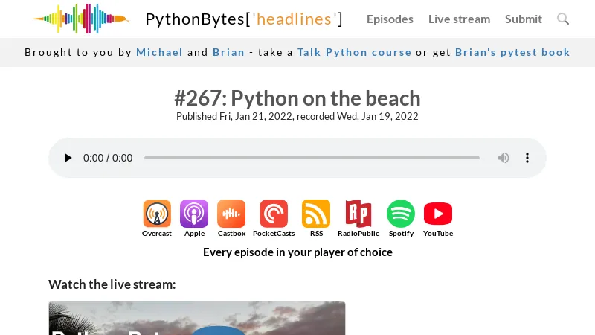The width and height of the screenshot is (595, 335).
Task: Open the YouTube icon
Action: tap(438, 214)
